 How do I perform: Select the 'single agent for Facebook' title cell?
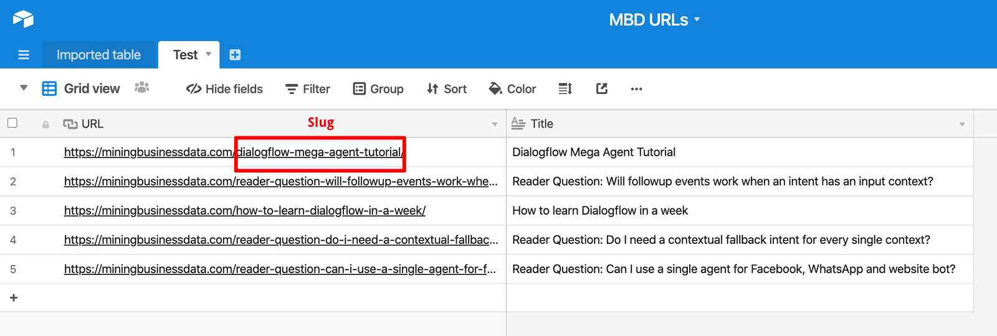click(740, 269)
